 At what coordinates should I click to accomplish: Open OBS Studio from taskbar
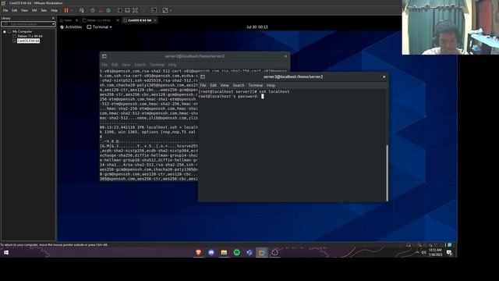[x=274, y=252]
